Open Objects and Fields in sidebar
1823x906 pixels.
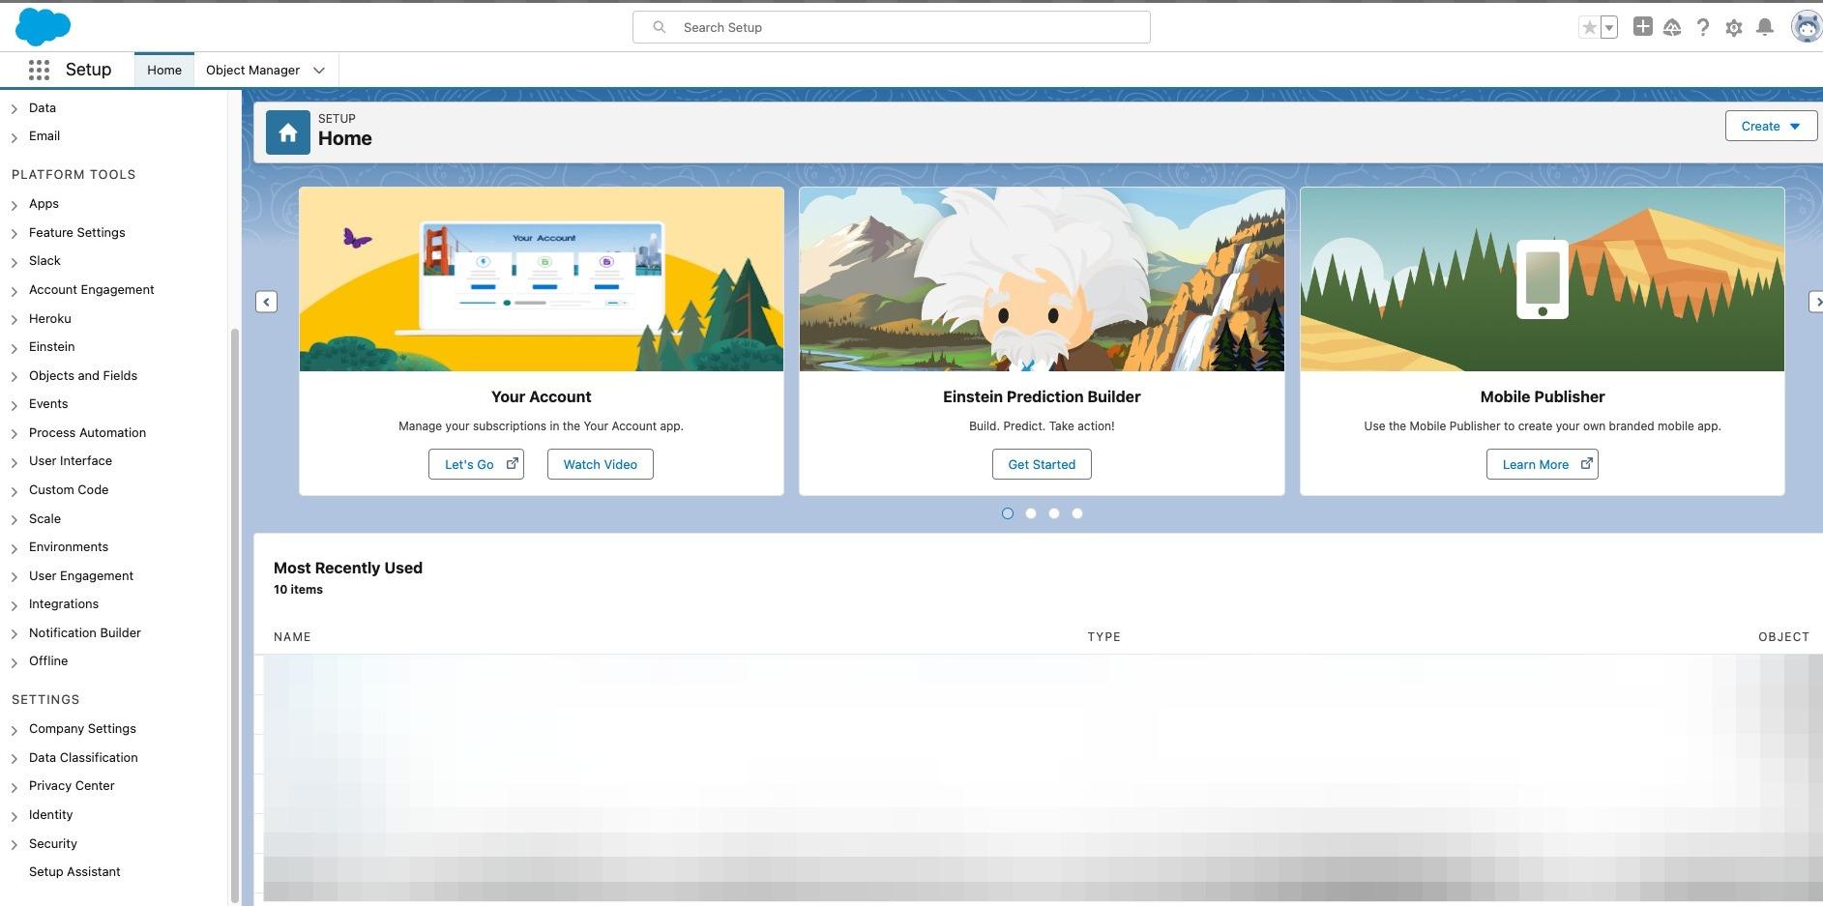[x=83, y=375]
